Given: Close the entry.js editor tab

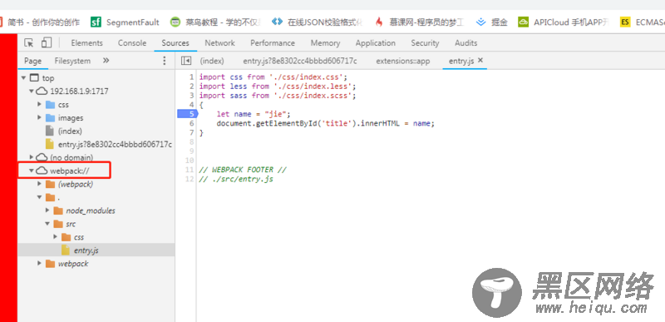Looking at the screenshot, I should coord(480,60).
